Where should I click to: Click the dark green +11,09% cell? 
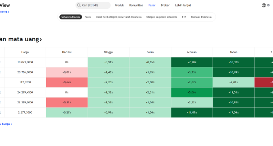[192, 112]
